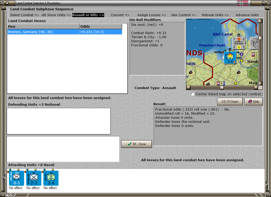Click the red factory icon right of the port anchor
Viewport: 271px width, 197px height.
coord(253,54)
